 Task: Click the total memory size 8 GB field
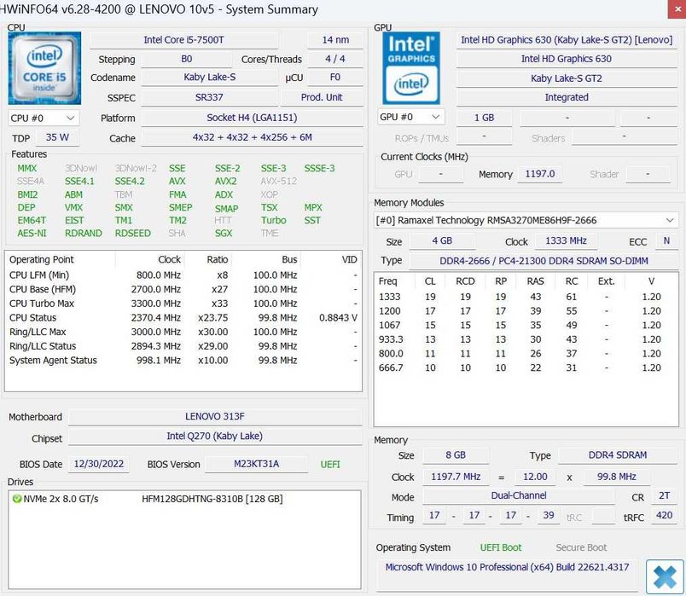click(x=456, y=455)
